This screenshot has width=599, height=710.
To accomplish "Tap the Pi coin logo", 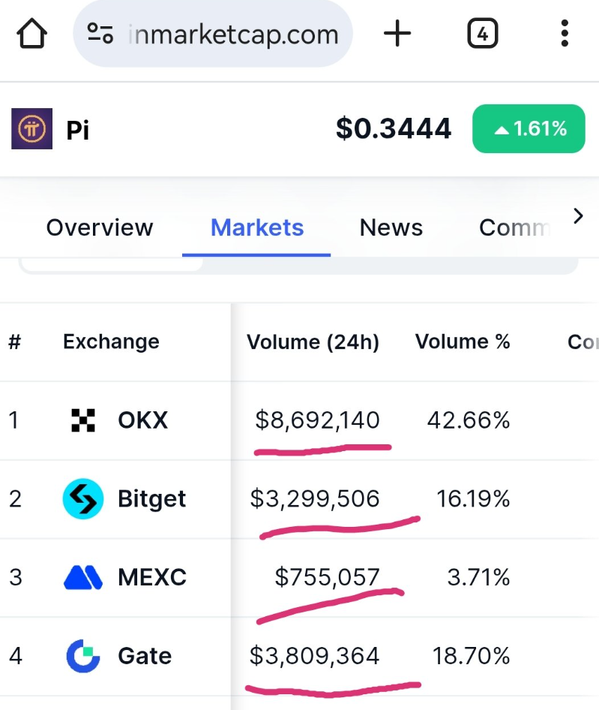I will point(31,129).
